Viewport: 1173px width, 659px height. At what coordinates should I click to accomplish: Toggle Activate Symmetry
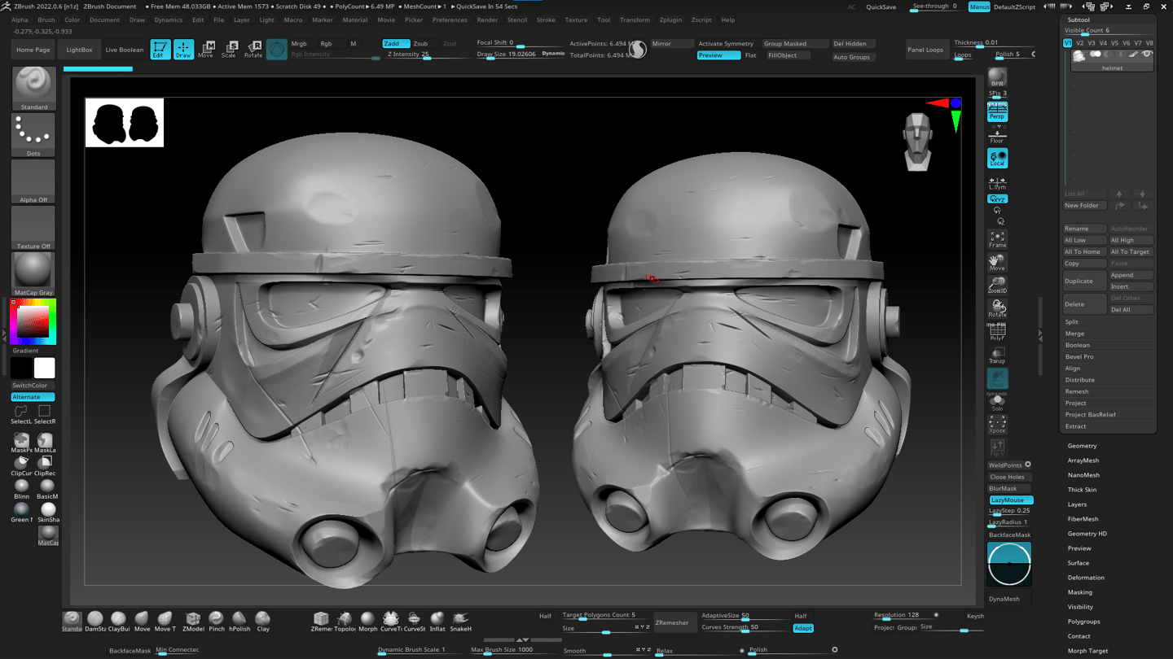pyautogui.click(x=727, y=44)
